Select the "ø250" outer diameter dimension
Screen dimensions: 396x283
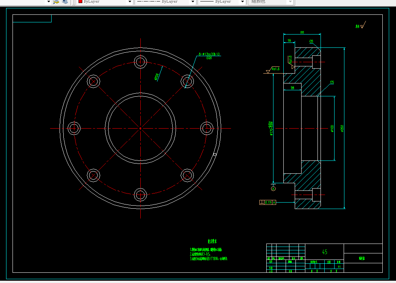(x=342, y=128)
